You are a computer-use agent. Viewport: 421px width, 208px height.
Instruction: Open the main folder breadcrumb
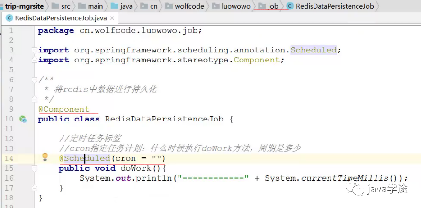(90, 6)
